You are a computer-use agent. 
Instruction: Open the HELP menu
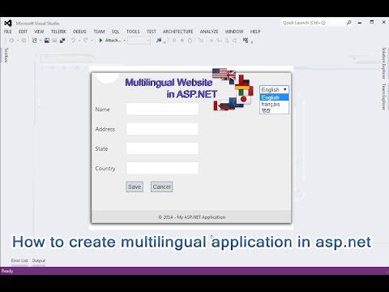coord(255,32)
